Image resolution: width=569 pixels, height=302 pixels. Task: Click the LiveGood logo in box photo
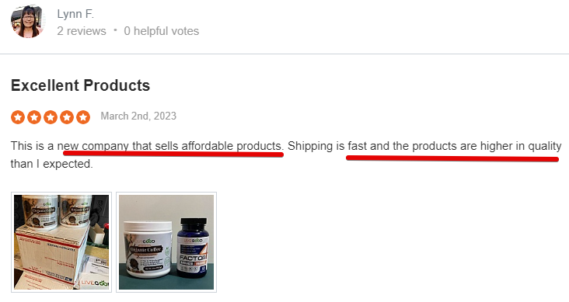(x=94, y=283)
